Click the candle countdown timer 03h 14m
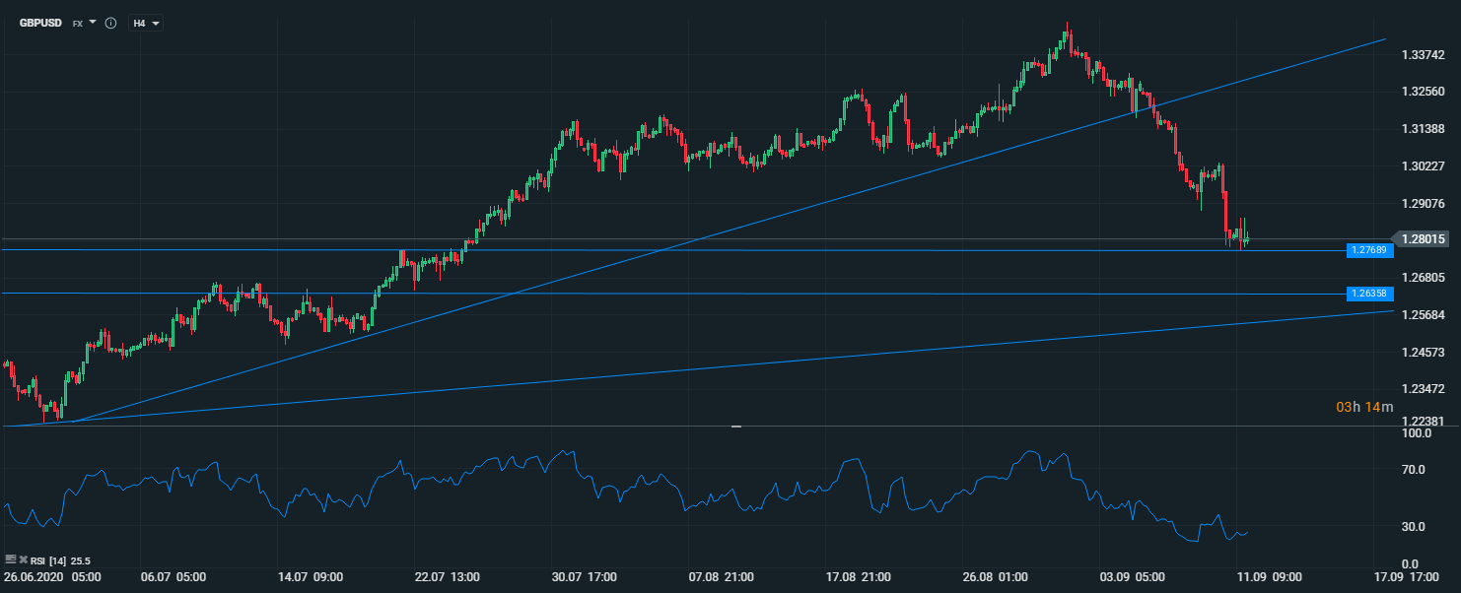 tap(1364, 407)
